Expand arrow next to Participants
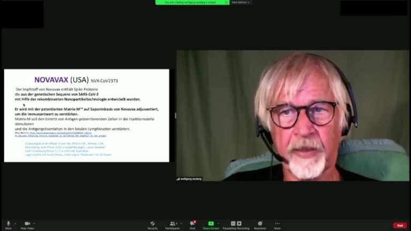This screenshot has width=411, height=231. click(x=181, y=224)
